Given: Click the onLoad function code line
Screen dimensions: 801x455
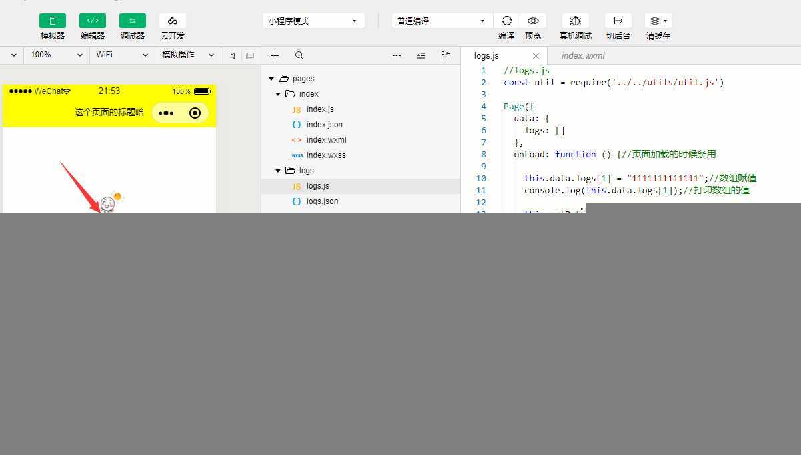Looking at the screenshot, I should click(x=614, y=155).
